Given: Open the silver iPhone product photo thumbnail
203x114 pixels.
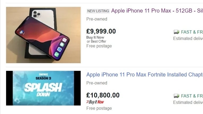Looking at the screenshot, I should [43, 35].
